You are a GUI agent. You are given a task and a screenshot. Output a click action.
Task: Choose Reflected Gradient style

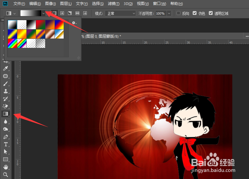[77, 13]
